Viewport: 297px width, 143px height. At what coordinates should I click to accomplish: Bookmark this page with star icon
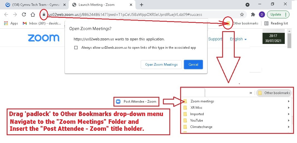click(242, 14)
